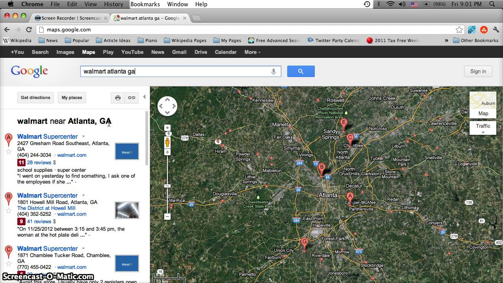
Task: Click map pin A near Candler-McAfee
Action: coord(350,198)
